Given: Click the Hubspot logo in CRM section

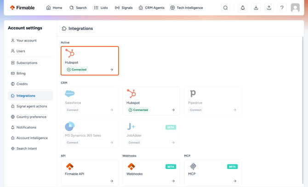Looking at the screenshot, I should click(x=131, y=94).
